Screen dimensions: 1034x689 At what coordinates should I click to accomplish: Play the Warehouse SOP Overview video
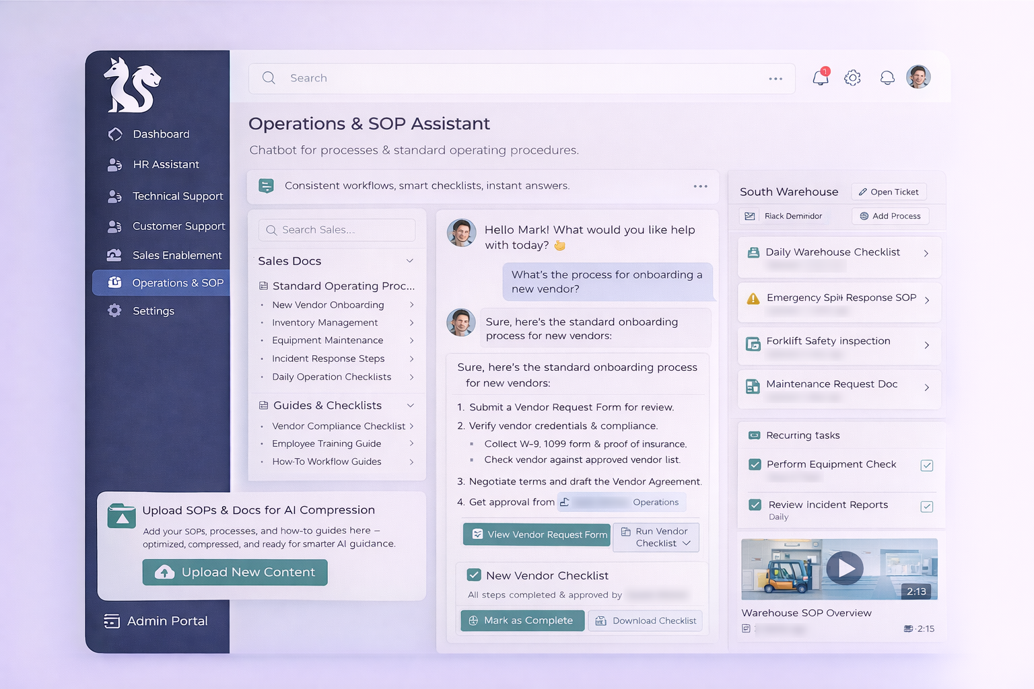845,569
